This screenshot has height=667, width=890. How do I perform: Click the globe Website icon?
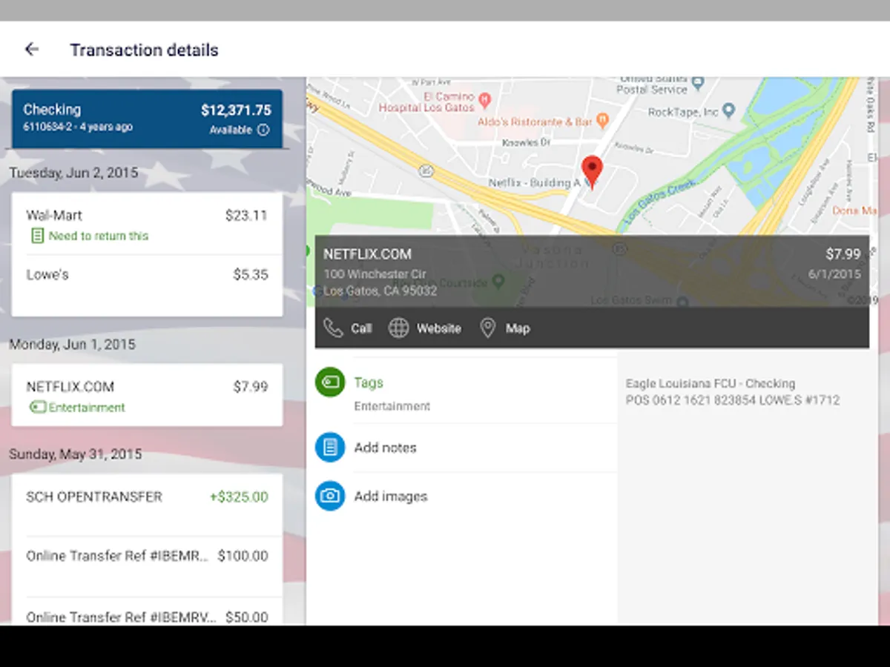coord(399,328)
